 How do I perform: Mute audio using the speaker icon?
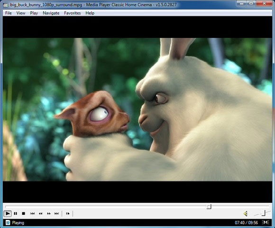click(246, 214)
